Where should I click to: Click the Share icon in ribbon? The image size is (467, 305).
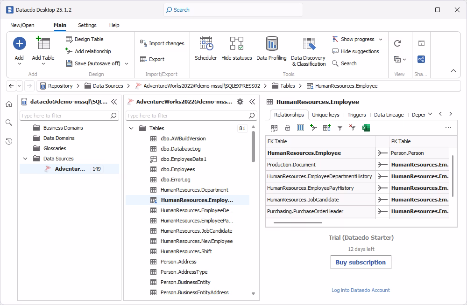coord(421,59)
